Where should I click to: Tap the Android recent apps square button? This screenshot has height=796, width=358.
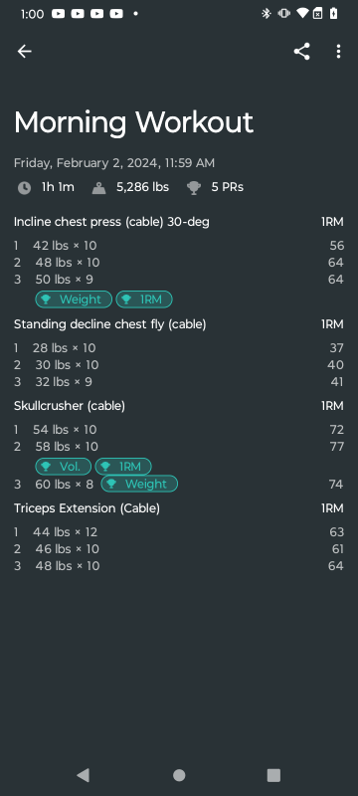coord(273,775)
